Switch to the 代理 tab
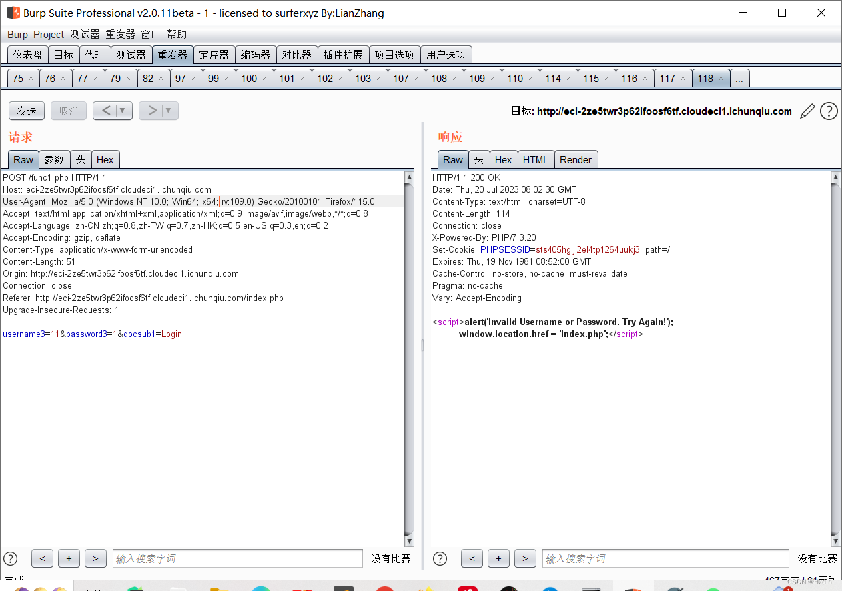Screen dimensions: 842x591 click(x=95, y=55)
